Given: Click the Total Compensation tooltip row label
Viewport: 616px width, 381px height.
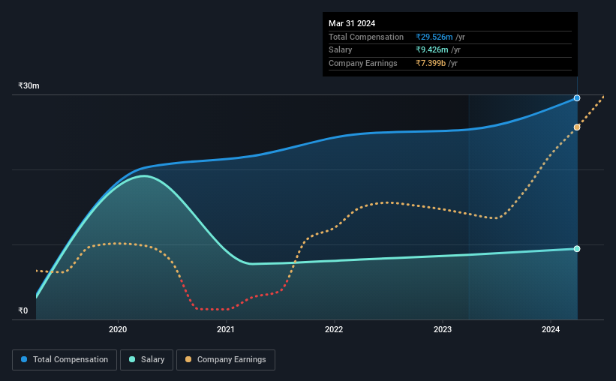Looking at the screenshot, I should [366, 37].
